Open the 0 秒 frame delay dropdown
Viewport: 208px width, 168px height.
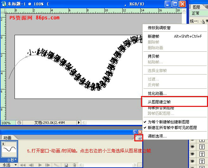click(x=12, y=160)
